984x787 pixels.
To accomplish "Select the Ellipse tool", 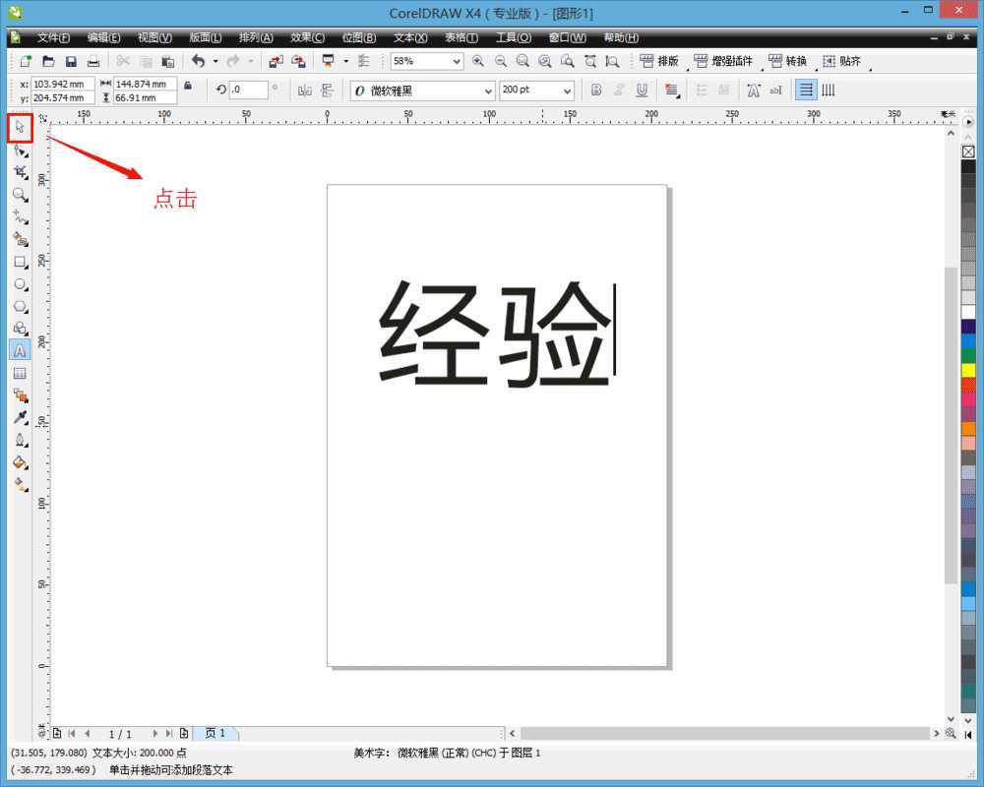I will pos(20,284).
